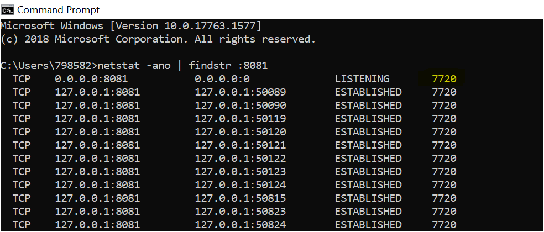Click foreign address 127.0.0.1:50824

[240, 224]
